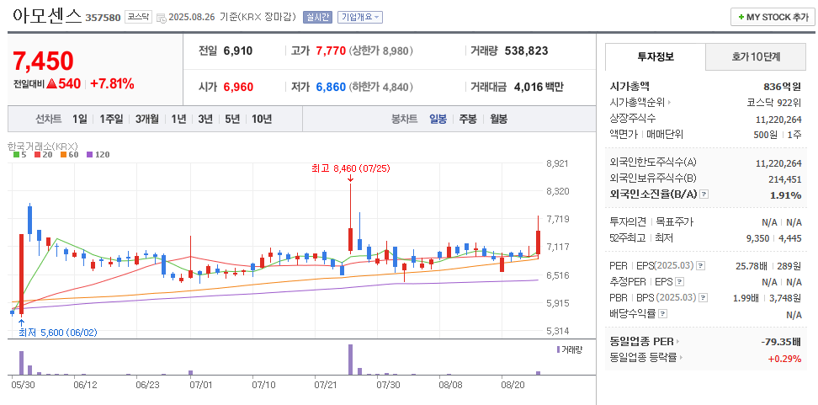Select the 10년 line chart period
Image resolution: width=818 pixels, height=405 pixels.
(262, 119)
